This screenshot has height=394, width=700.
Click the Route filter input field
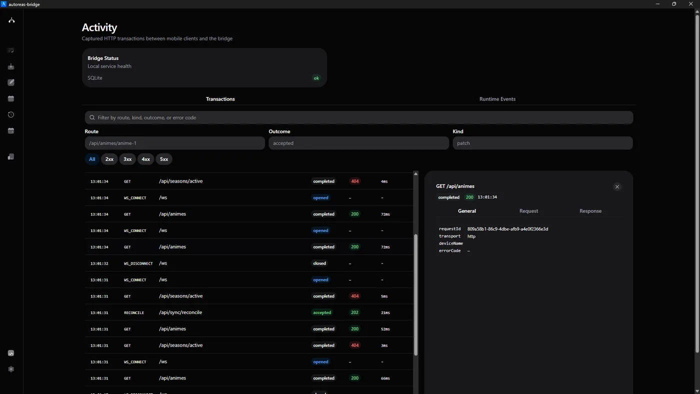click(x=175, y=143)
